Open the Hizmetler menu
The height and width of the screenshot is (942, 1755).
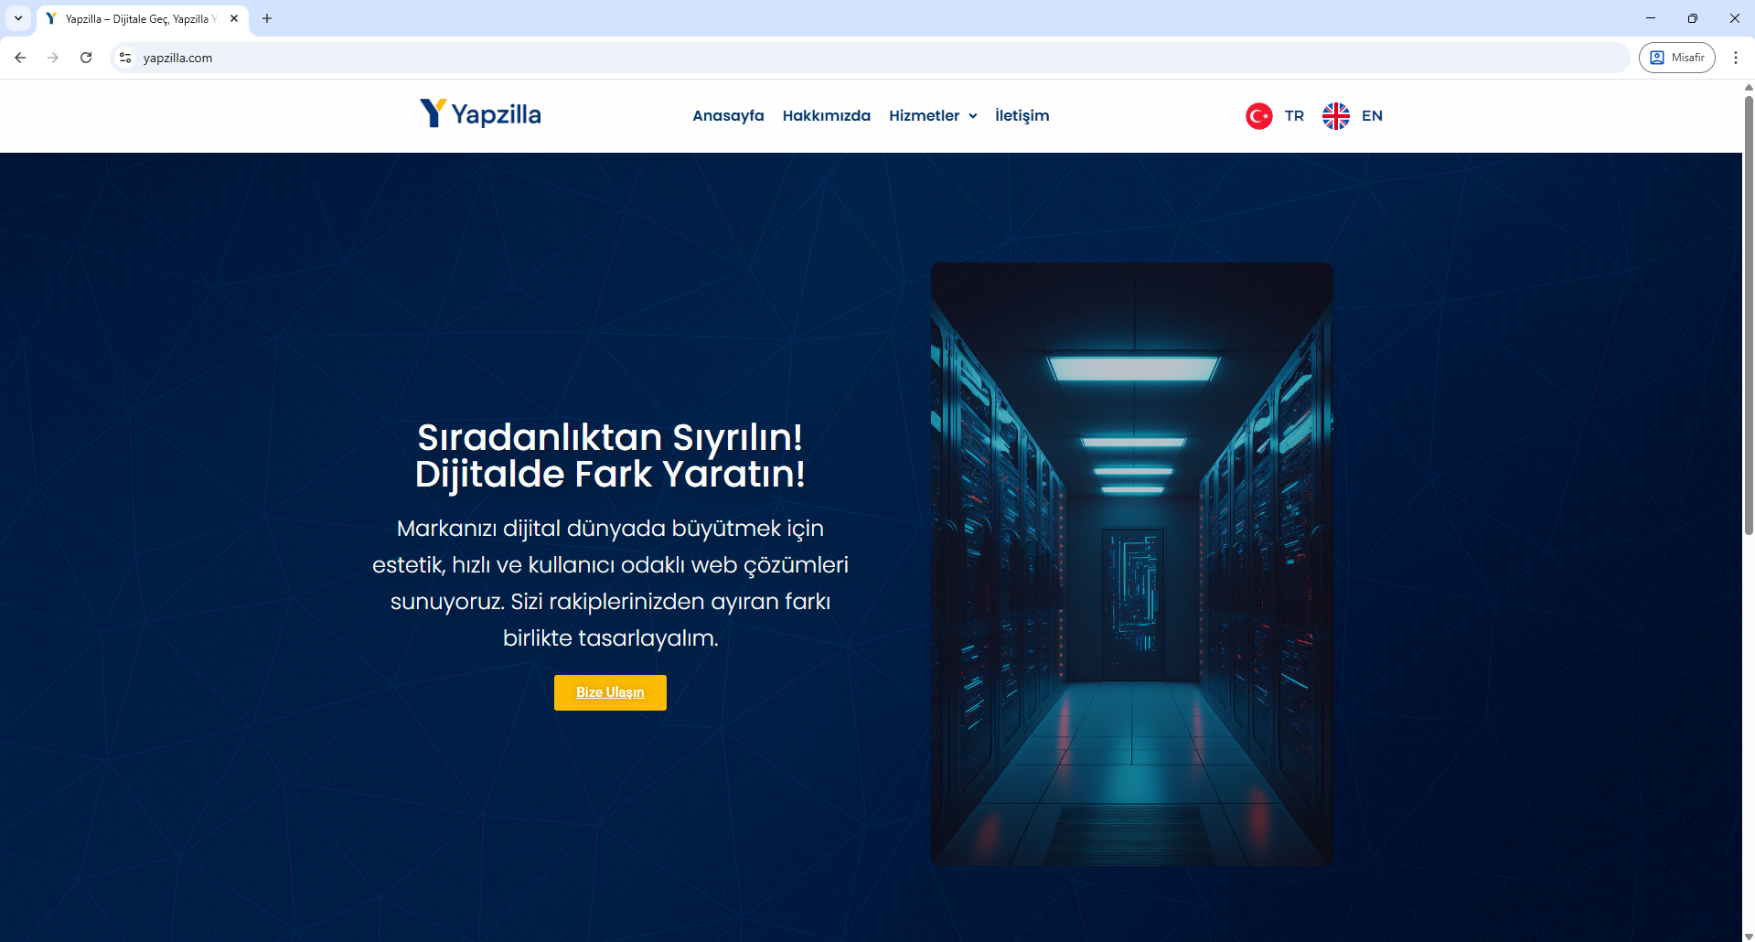pyautogui.click(x=924, y=115)
